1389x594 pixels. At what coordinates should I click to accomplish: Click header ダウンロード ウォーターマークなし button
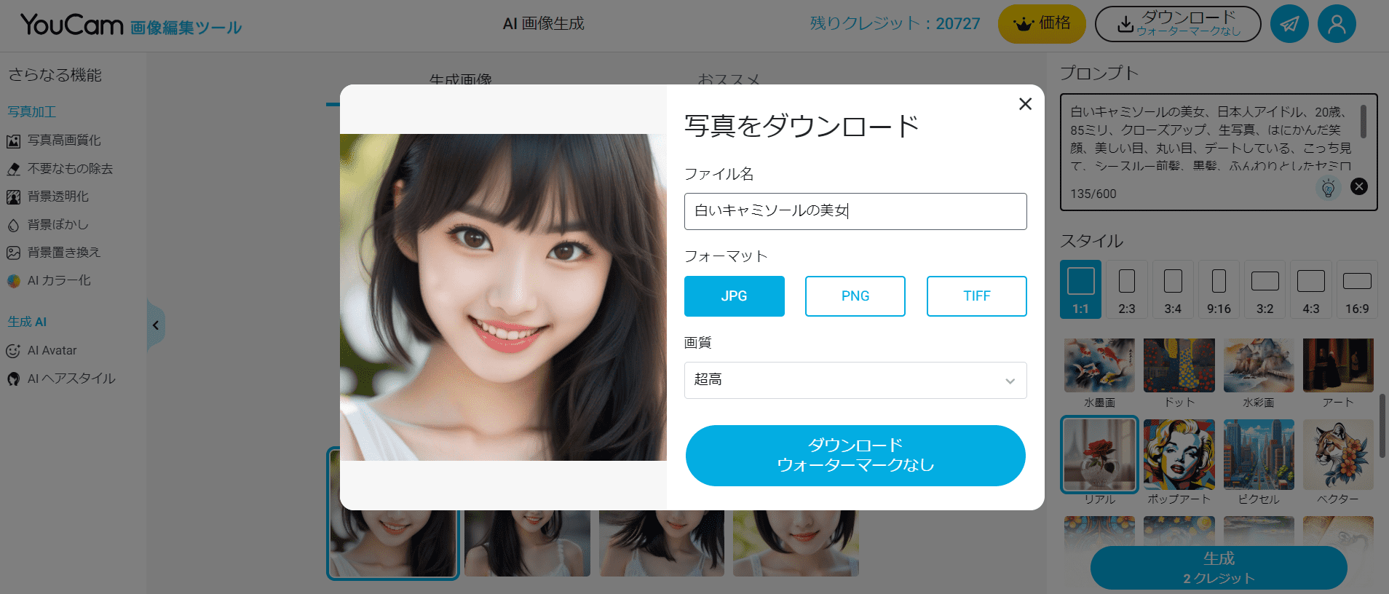coord(1178,24)
